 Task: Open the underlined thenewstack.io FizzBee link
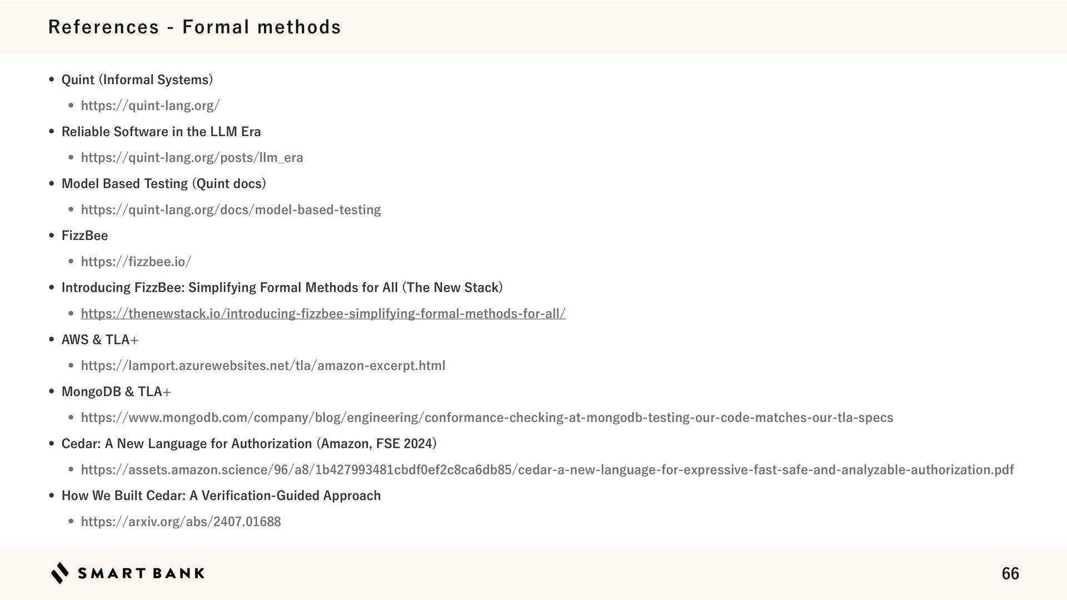coord(323,314)
